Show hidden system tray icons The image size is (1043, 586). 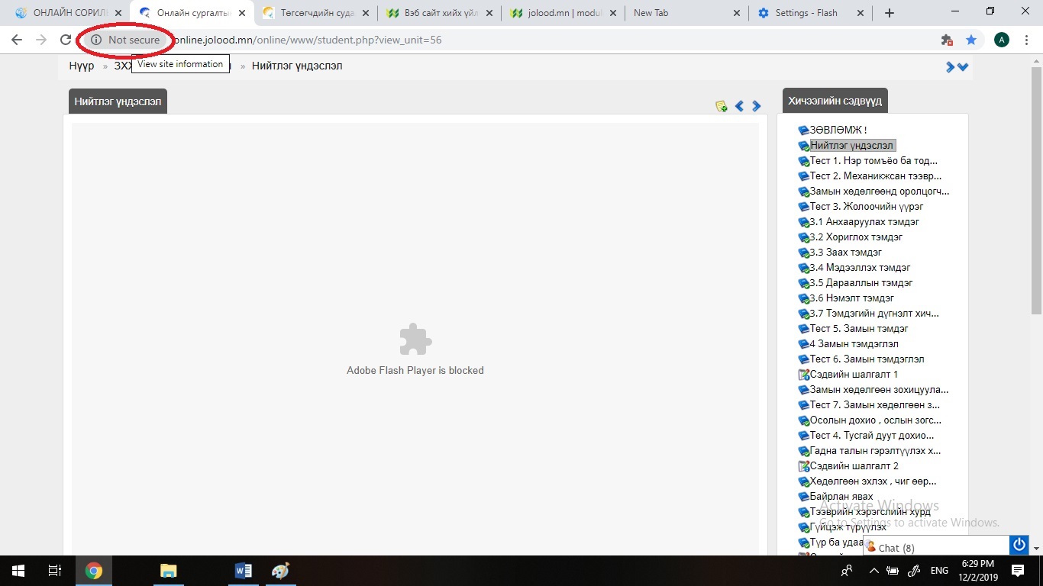click(x=871, y=571)
